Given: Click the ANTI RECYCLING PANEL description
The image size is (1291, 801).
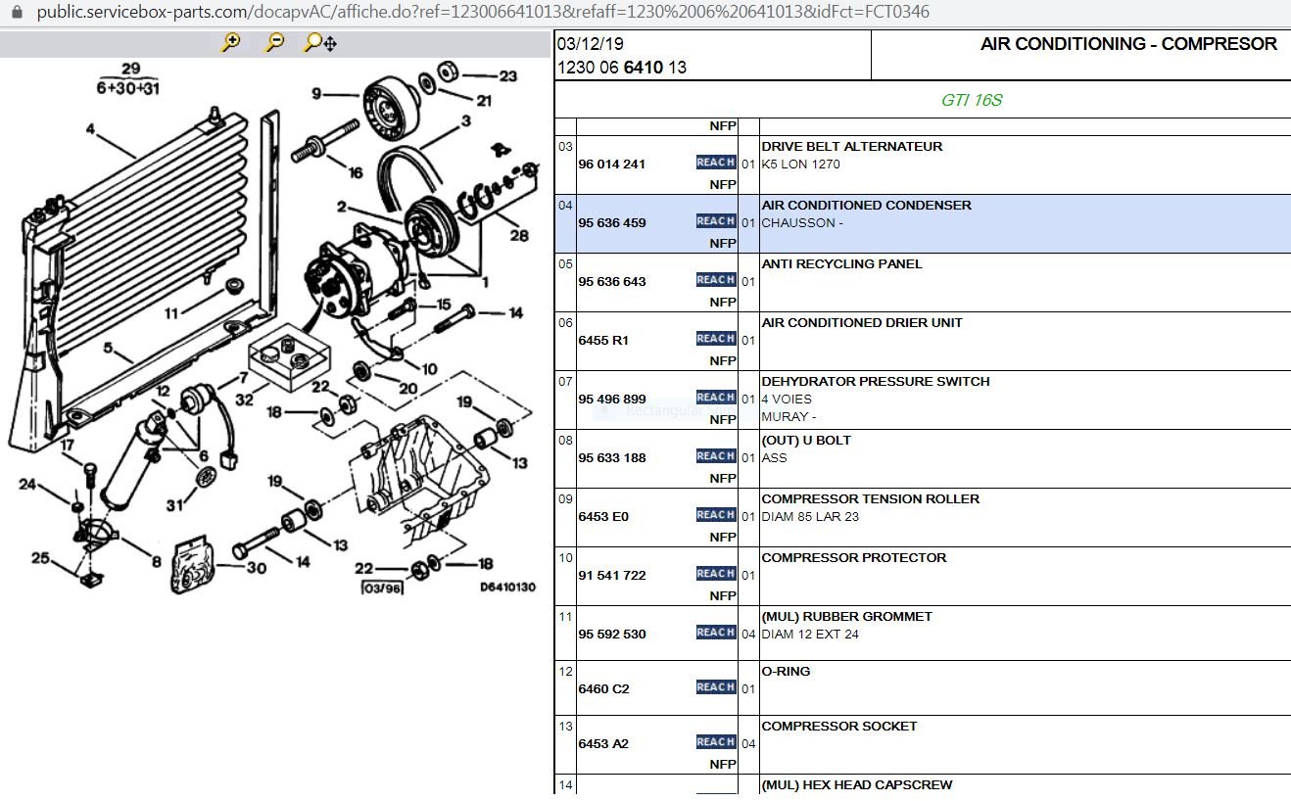Looking at the screenshot, I should click(842, 264).
